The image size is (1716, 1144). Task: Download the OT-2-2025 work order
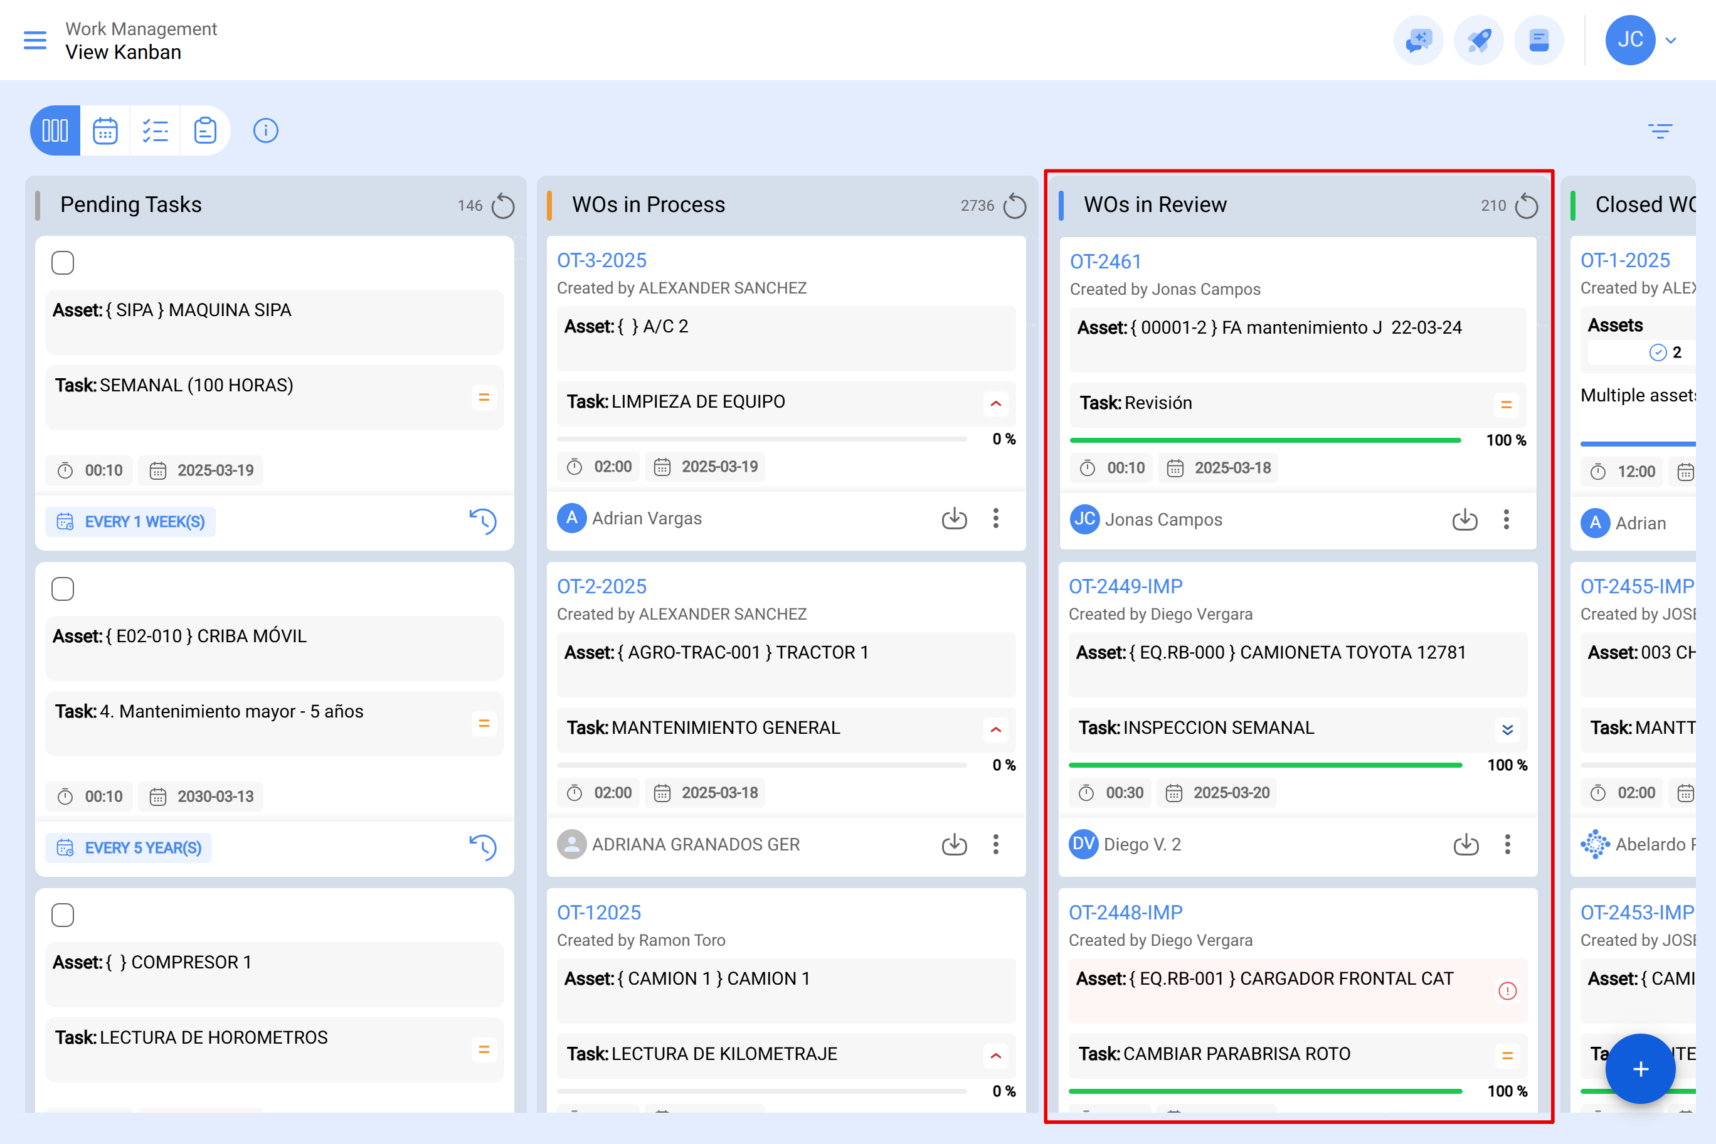click(955, 844)
